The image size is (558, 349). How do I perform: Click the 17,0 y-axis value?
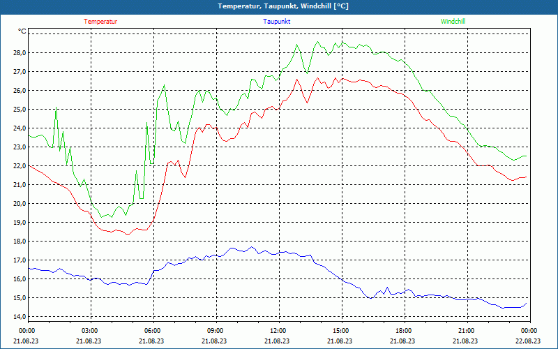(x=20, y=260)
